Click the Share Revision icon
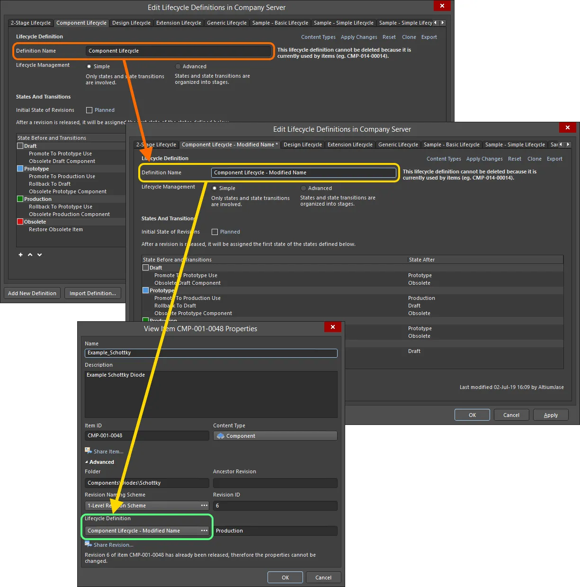The image size is (580, 587). coord(88,544)
